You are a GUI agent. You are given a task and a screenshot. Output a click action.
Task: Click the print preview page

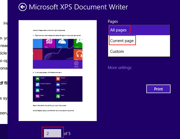point(58,71)
